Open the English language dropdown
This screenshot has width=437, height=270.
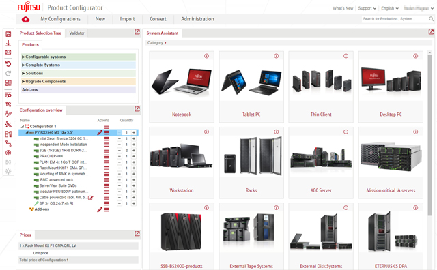click(x=390, y=8)
